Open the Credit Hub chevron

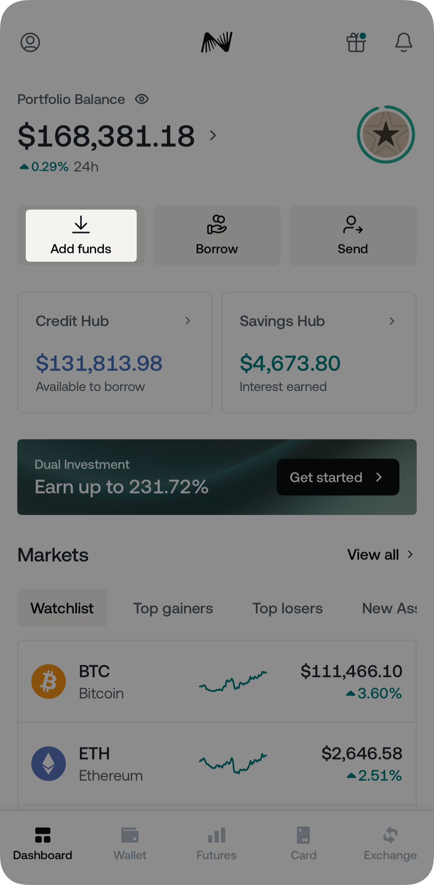[187, 321]
